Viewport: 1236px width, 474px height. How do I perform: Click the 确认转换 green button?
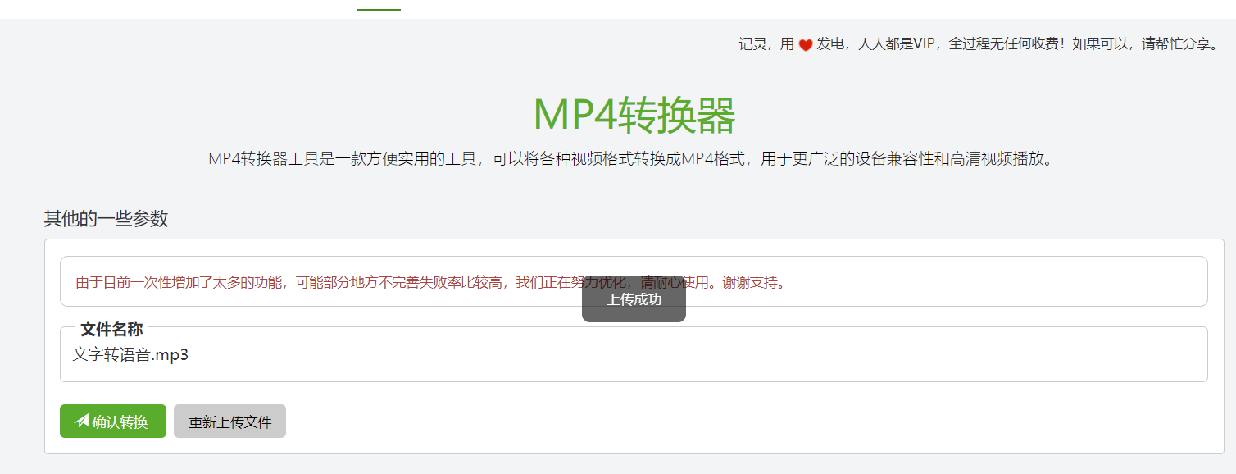click(x=113, y=422)
